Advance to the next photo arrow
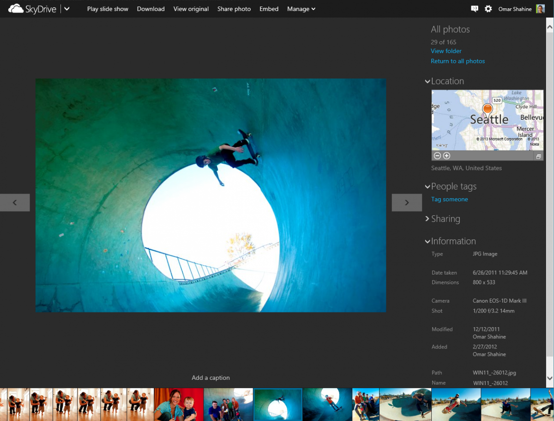 pyautogui.click(x=406, y=202)
